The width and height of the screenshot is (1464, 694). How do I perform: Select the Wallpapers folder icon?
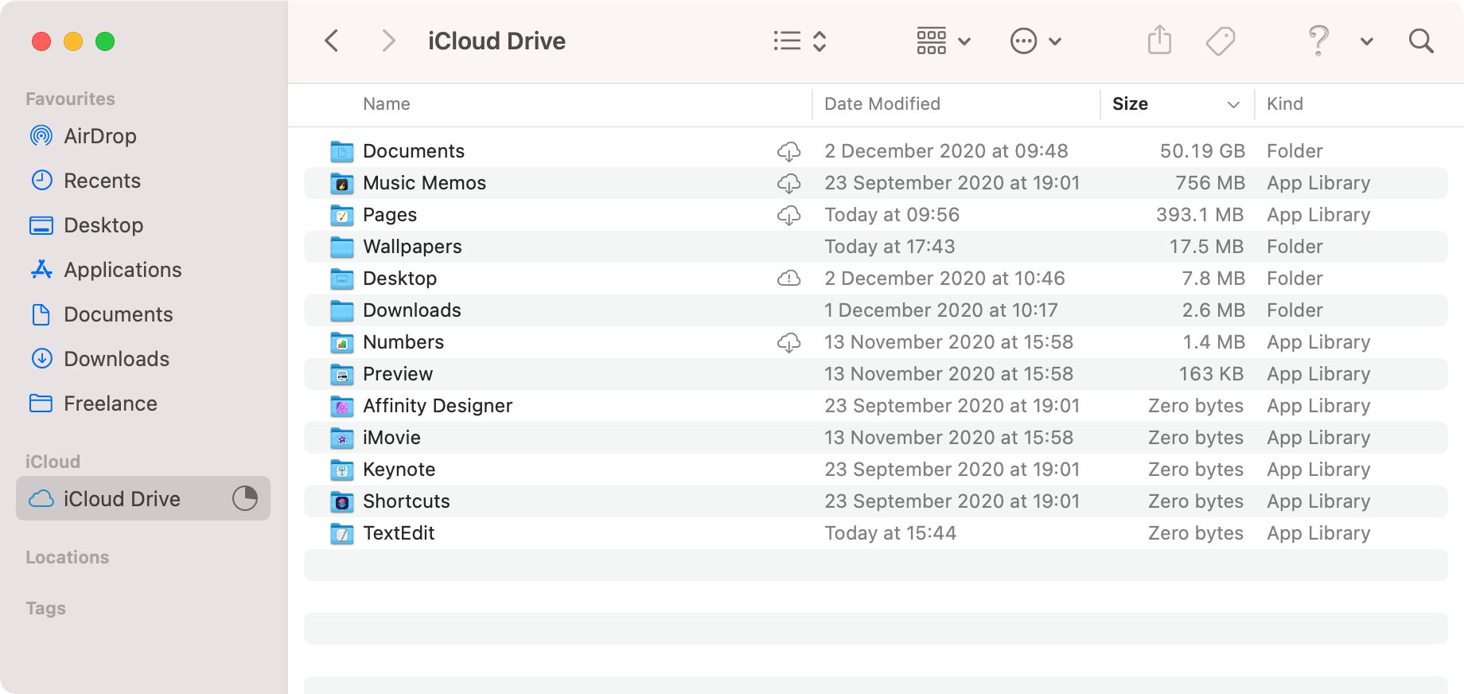pos(342,247)
